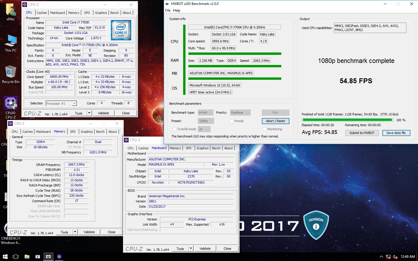The width and height of the screenshot is (418, 261).
Task: Click Submit to HWBOT button
Action: 362,133
